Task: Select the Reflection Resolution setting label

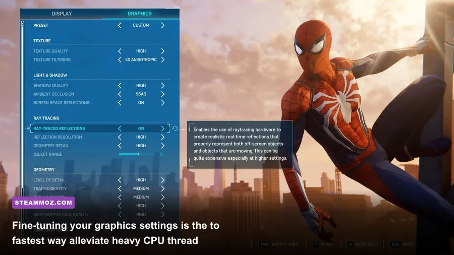Action: pyautogui.click(x=58, y=137)
